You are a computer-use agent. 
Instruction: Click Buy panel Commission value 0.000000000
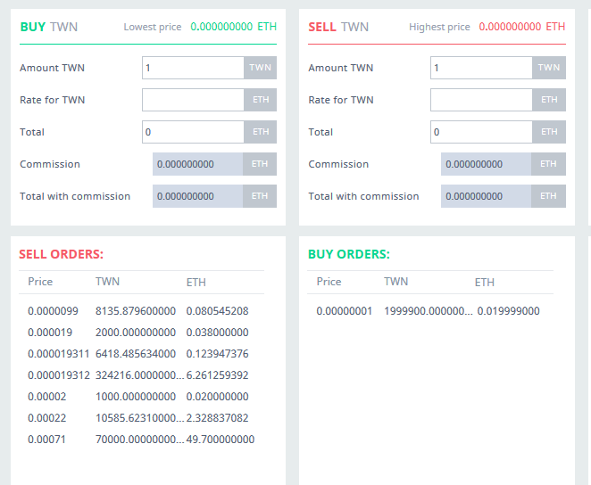pyautogui.click(x=197, y=164)
